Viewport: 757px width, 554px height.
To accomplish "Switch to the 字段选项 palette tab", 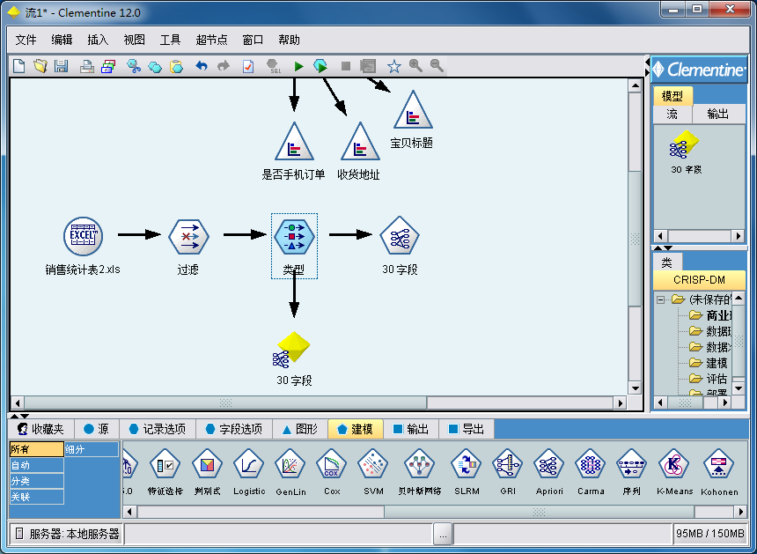I will pyautogui.click(x=233, y=429).
